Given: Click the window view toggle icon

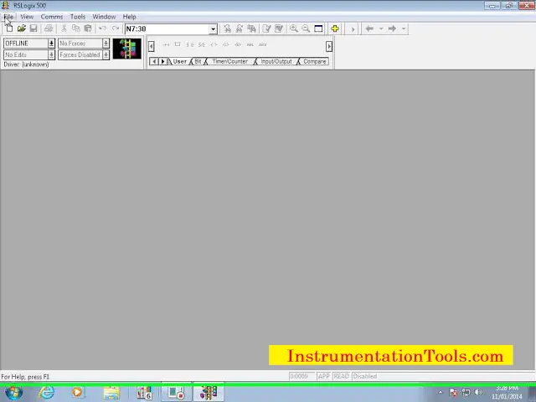Looking at the screenshot, I should (x=318, y=28).
